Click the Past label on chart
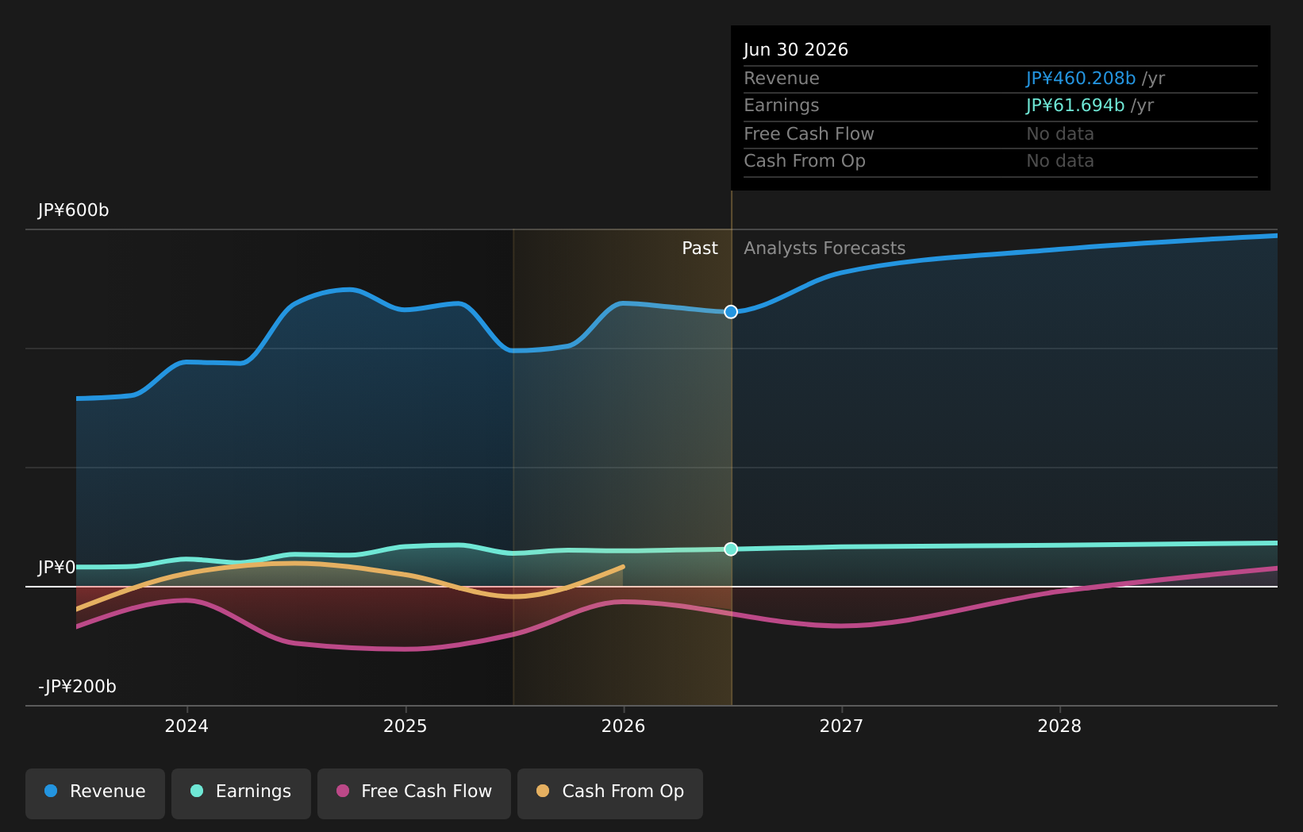1303x832 pixels. (x=700, y=248)
